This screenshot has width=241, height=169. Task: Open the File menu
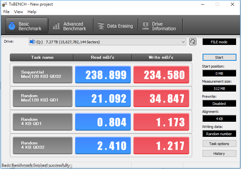point(6,12)
